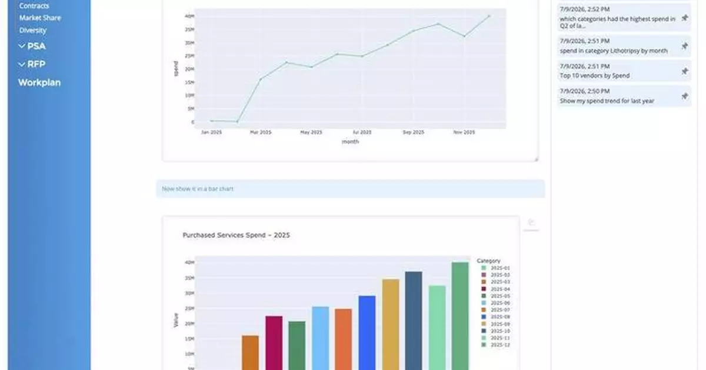Open Contracts in the sidebar

click(x=34, y=6)
